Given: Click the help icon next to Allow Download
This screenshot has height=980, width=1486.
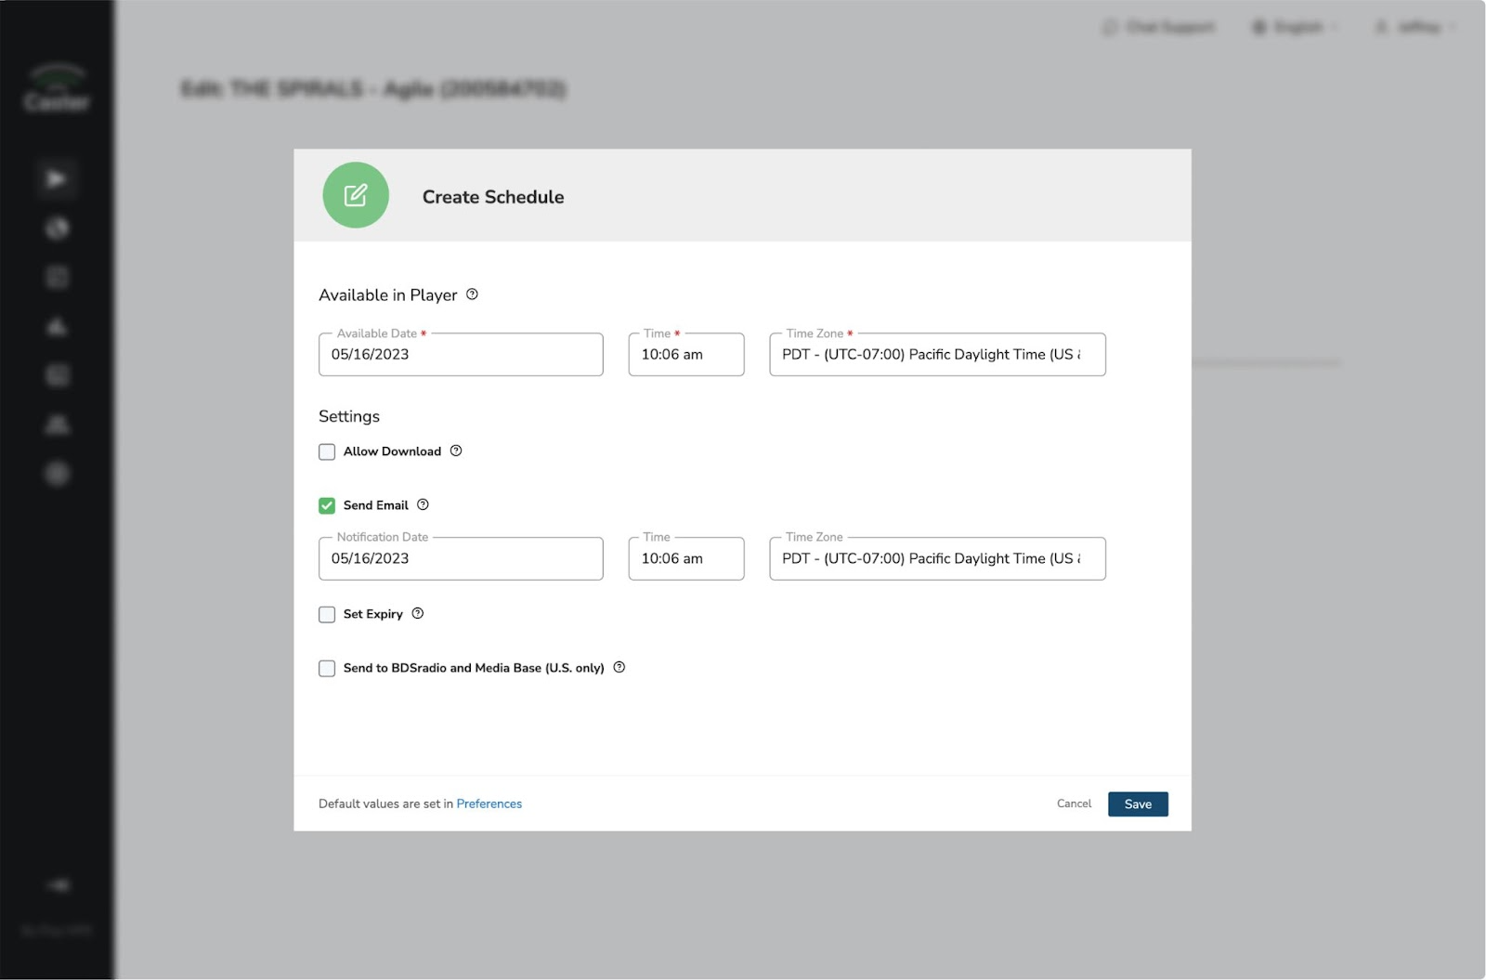Looking at the screenshot, I should tap(456, 451).
